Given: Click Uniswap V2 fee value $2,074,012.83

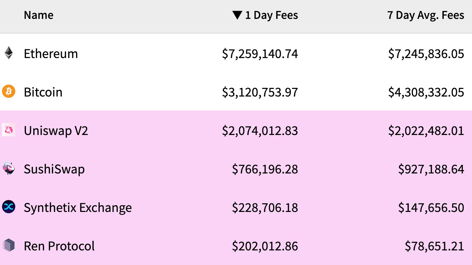Looking at the screenshot, I should [x=260, y=131].
